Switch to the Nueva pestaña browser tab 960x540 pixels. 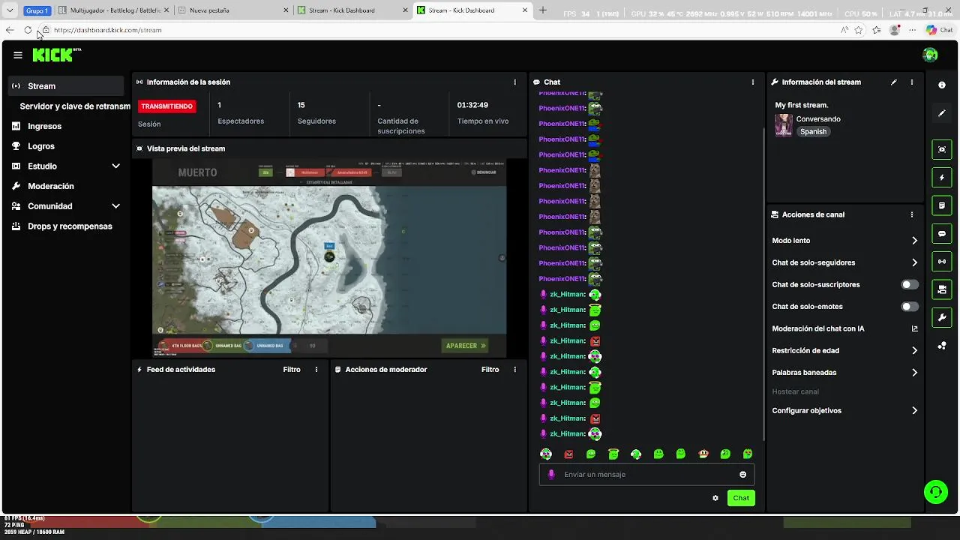tap(232, 10)
